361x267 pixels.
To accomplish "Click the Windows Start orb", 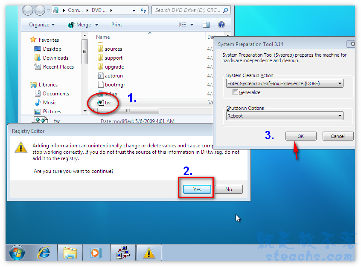I will (x=17, y=253).
